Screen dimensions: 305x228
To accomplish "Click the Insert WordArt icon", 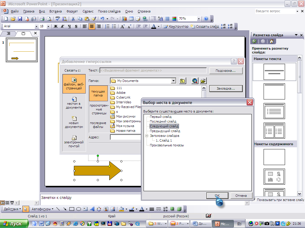I will 92,209.
